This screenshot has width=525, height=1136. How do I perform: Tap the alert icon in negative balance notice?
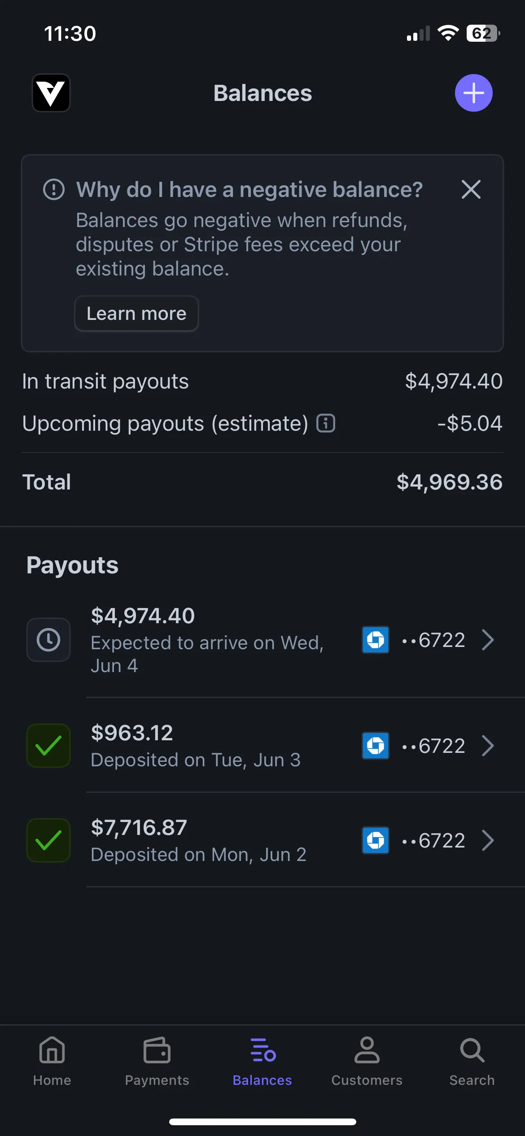click(54, 189)
